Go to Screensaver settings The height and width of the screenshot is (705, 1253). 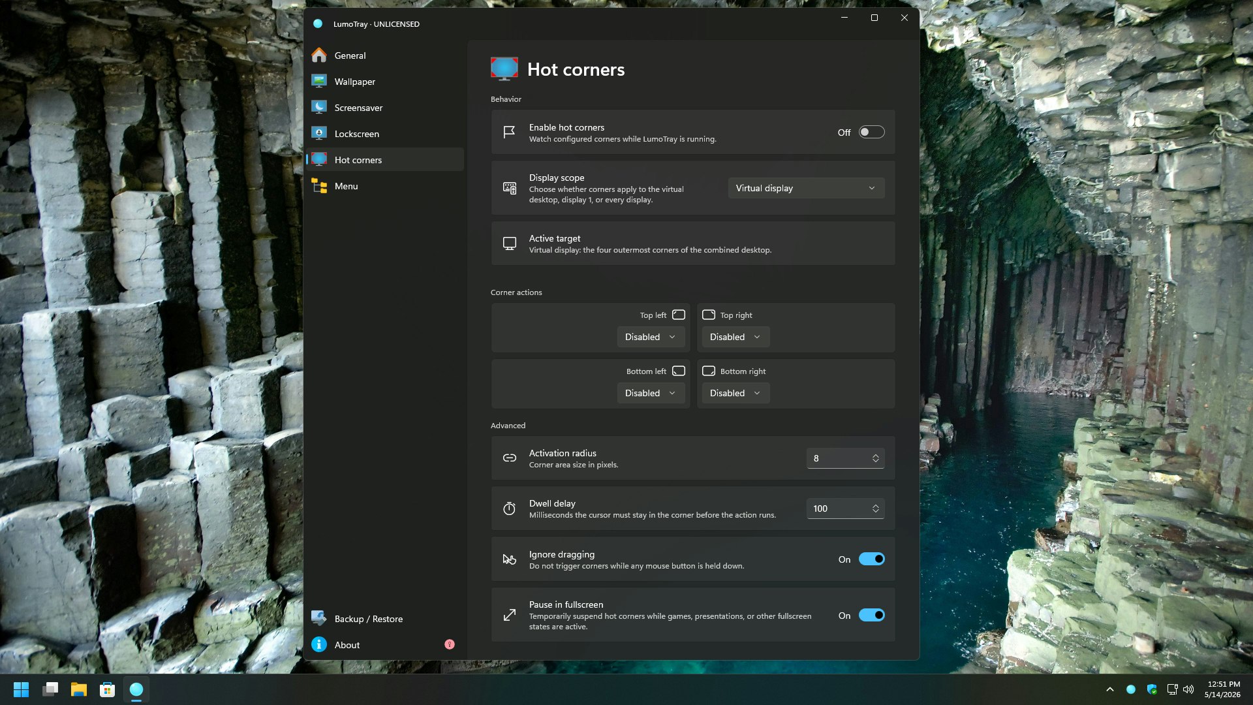(x=385, y=108)
